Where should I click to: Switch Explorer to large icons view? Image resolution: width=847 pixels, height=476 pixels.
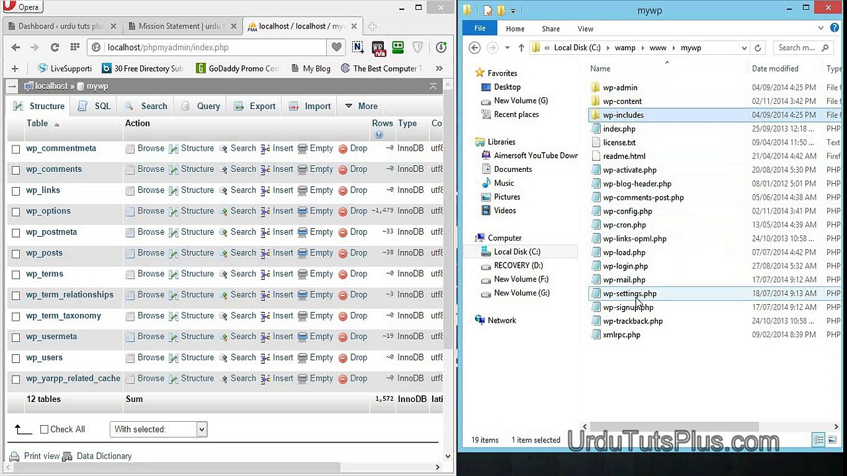(833, 440)
